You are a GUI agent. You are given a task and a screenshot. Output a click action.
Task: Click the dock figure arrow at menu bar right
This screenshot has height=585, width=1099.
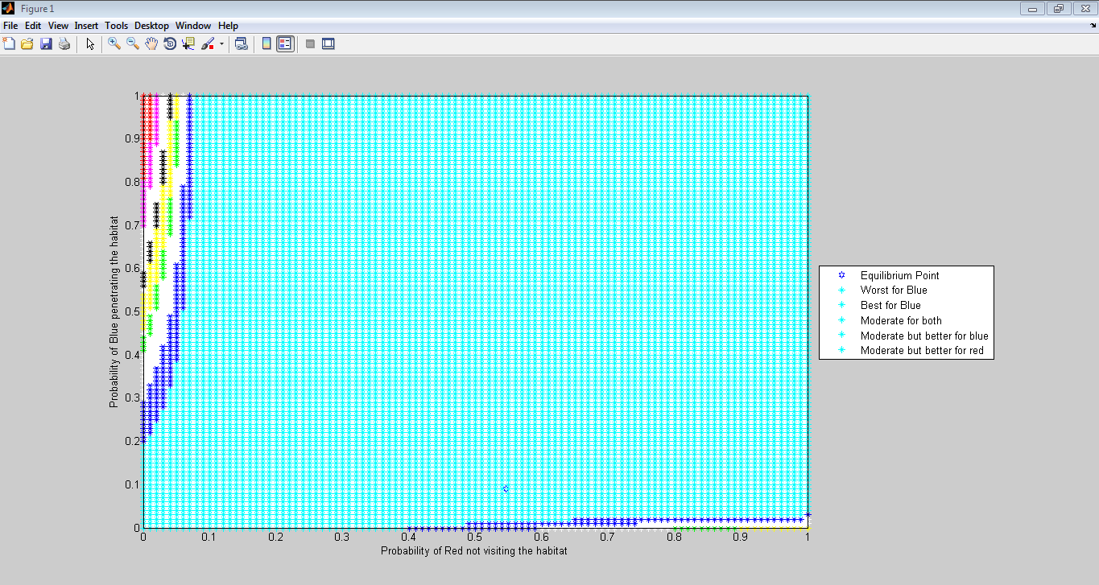pos(1093,26)
